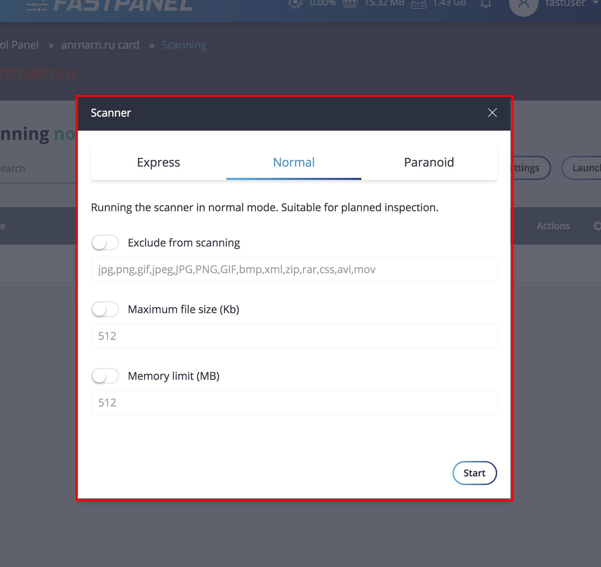This screenshot has width=601, height=567.
Task: Click the scanner mode description text
Action: click(265, 208)
